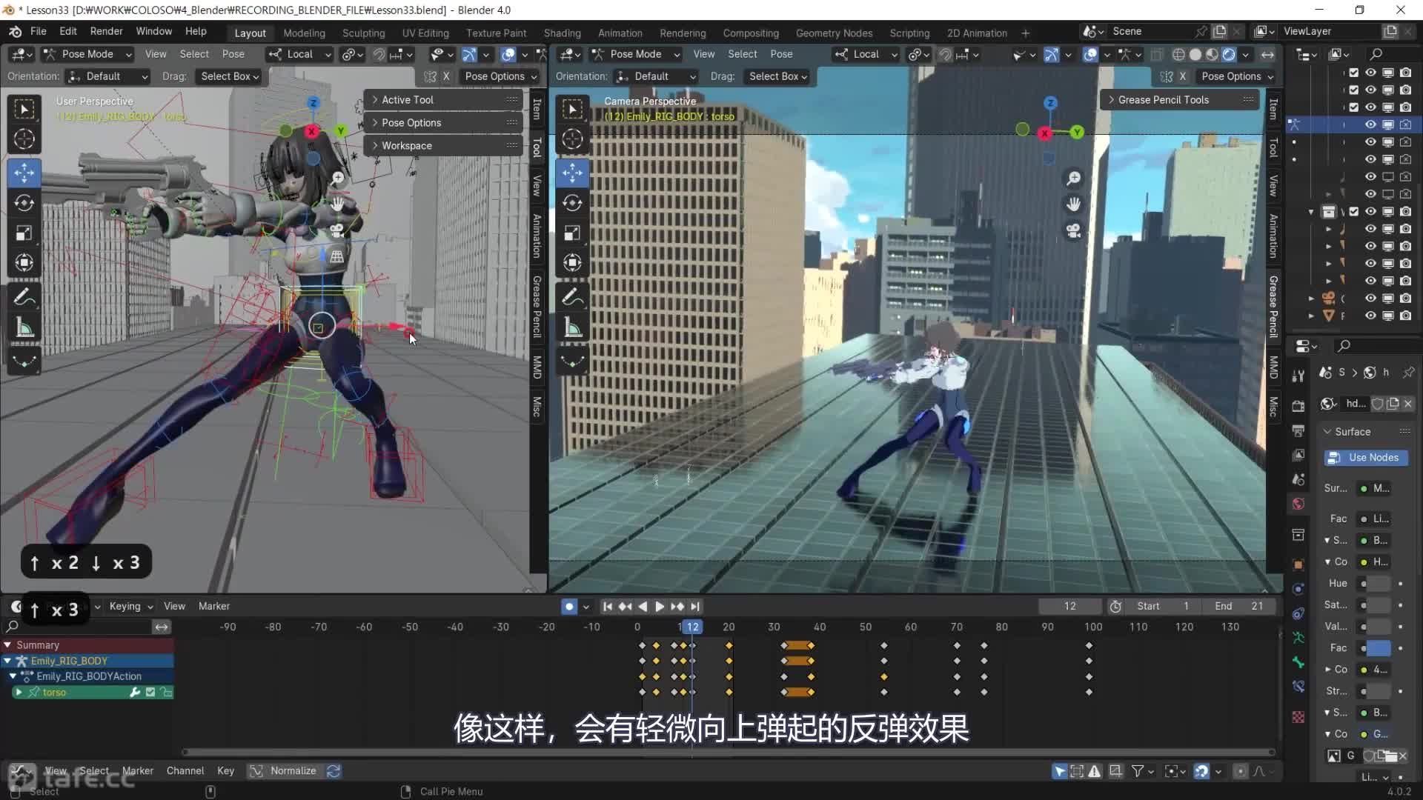Click the play animation button

(659, 606)
